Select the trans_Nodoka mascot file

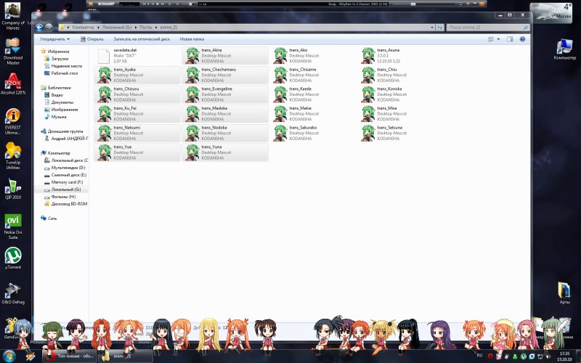(225, 133)
